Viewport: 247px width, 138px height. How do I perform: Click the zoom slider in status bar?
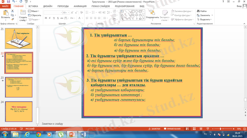coord(220,128)
